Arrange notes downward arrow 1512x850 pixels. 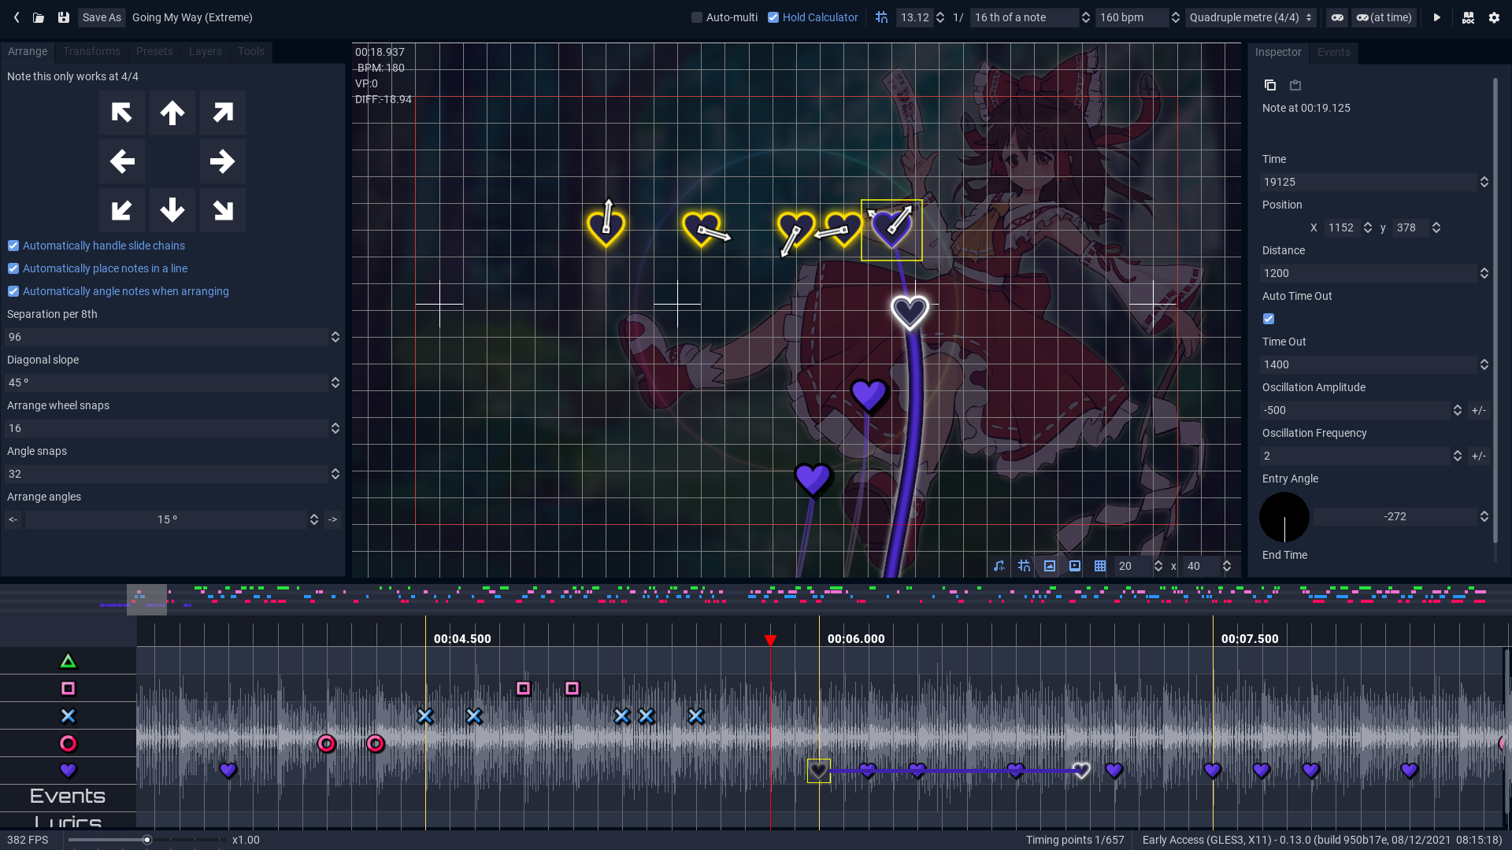coord(172,210)
